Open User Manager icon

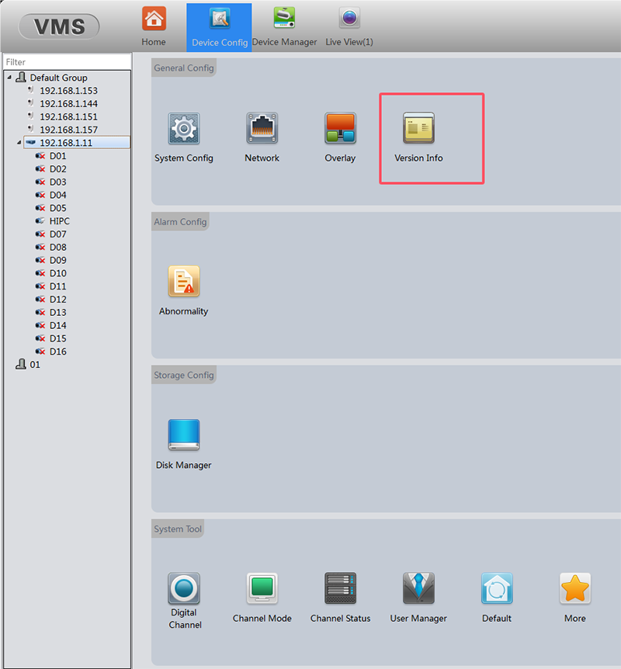tap(418, 589)
